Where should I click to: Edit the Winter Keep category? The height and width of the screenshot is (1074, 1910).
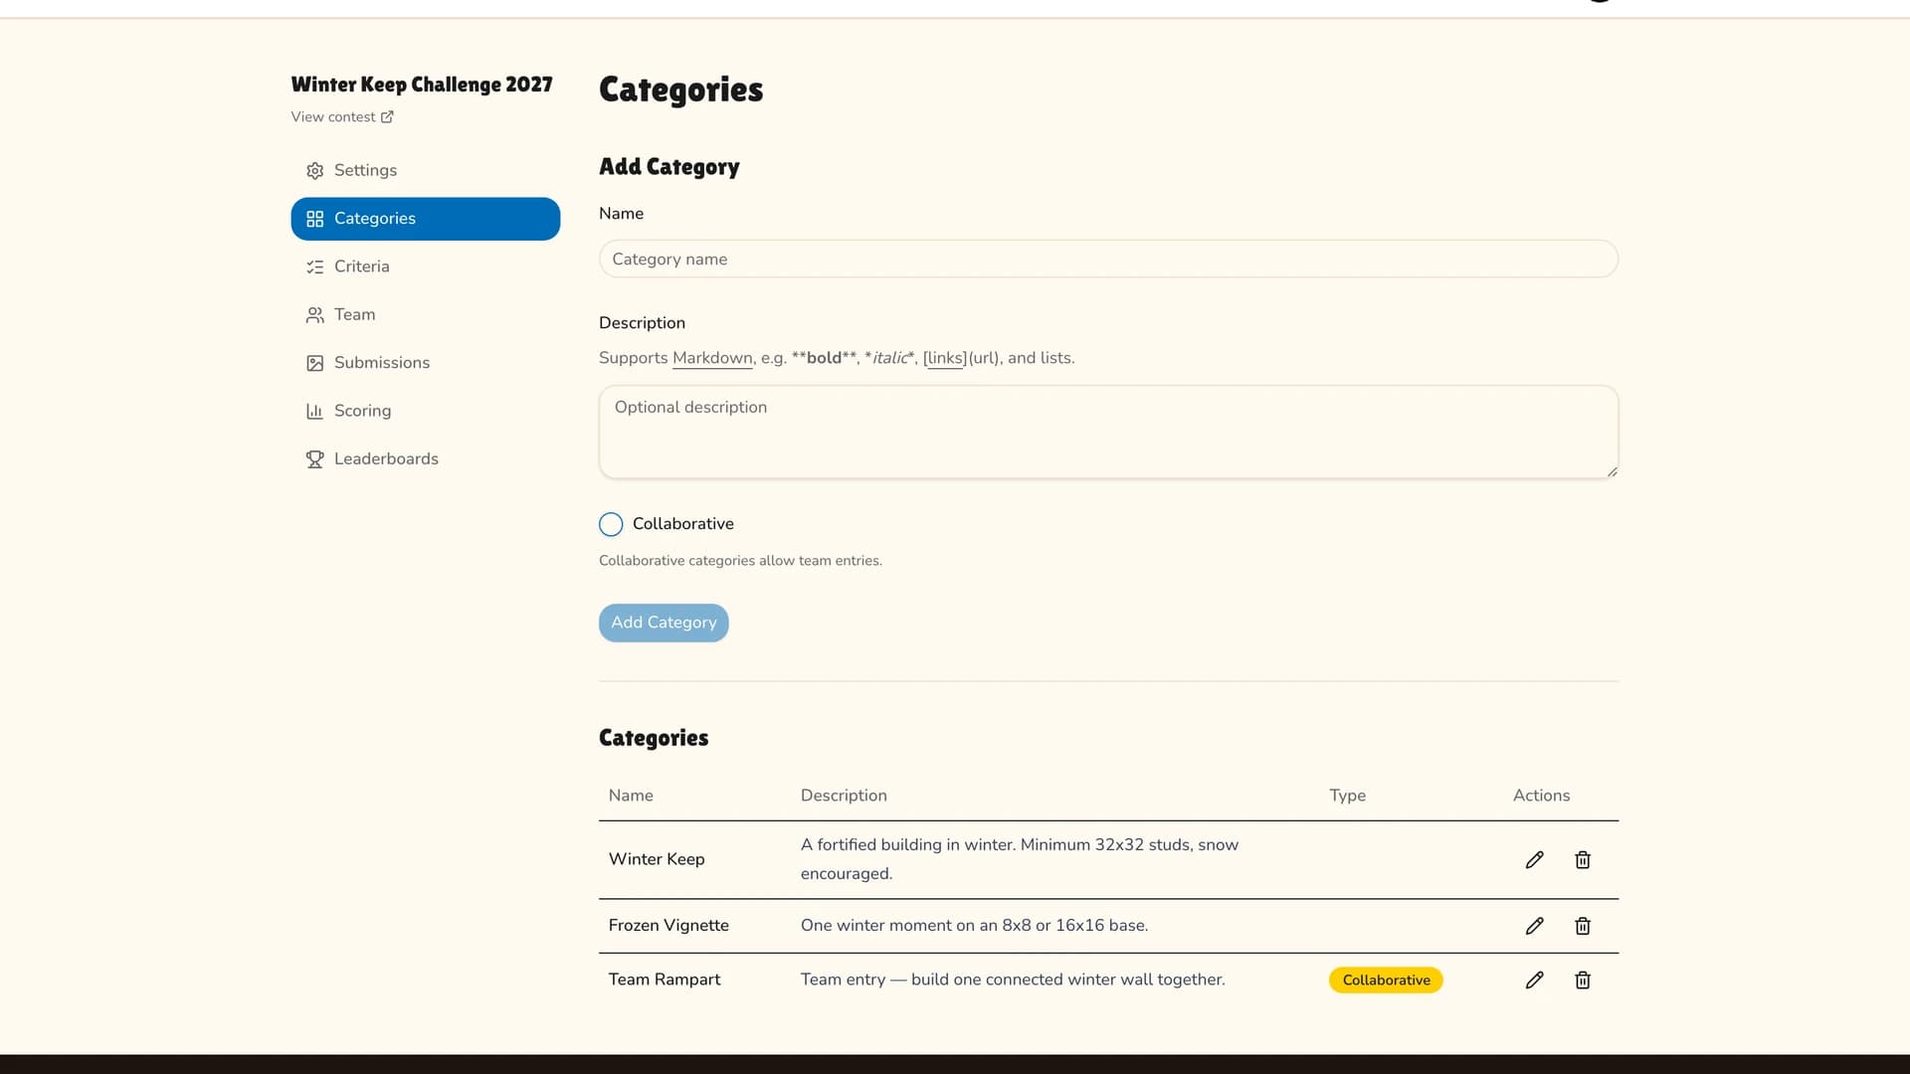pos(1534,860)
